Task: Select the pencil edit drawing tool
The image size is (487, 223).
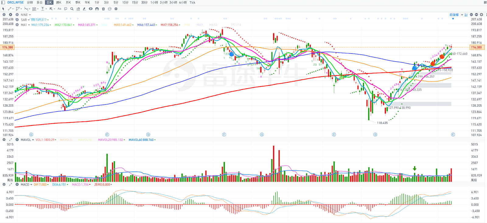Action: (x=84, y=9)
